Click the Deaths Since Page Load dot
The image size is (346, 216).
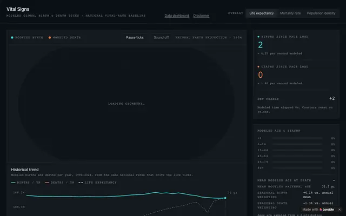pos(258,66)
